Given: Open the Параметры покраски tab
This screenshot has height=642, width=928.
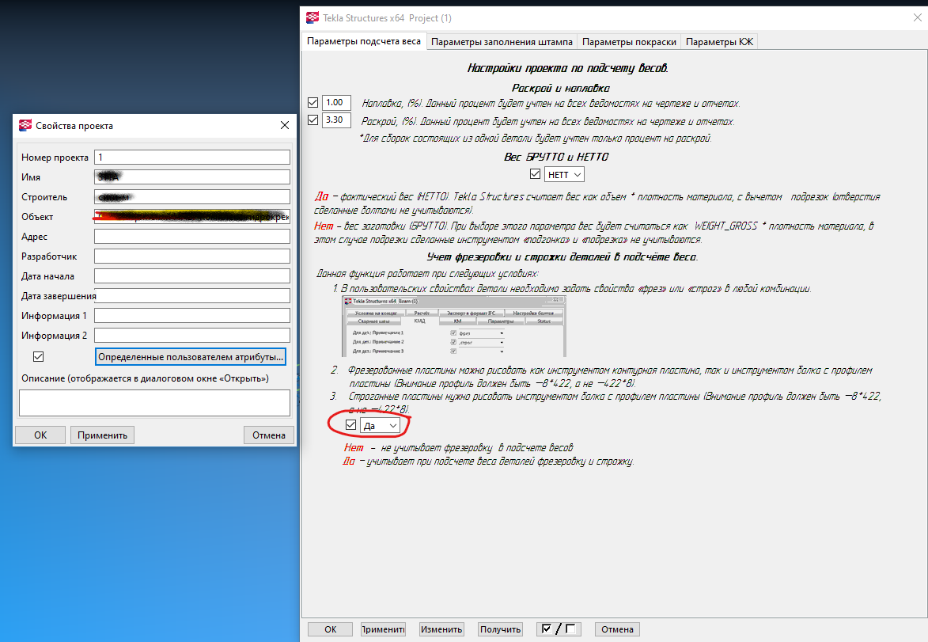Looking at the screenshot, I should (x=629, y=42).
